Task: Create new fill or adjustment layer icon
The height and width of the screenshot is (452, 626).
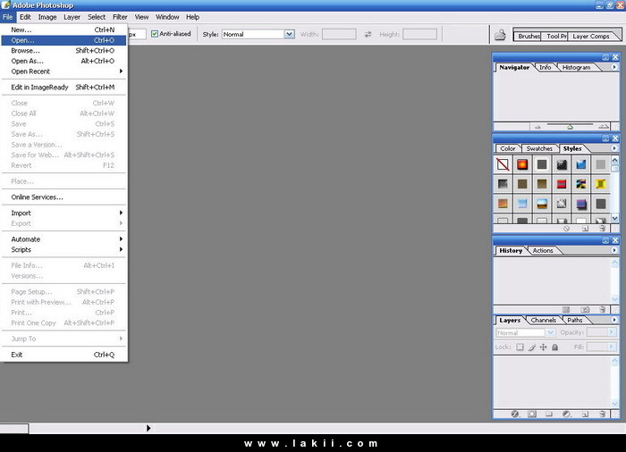Action: (566, 414)
